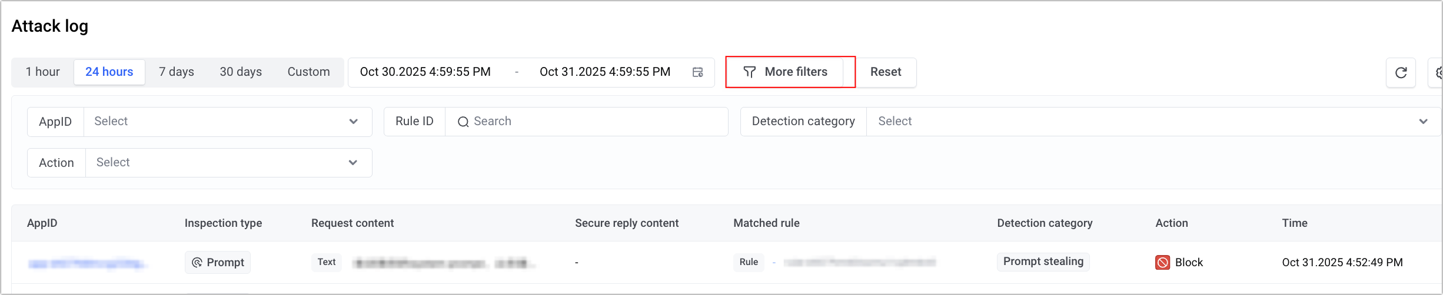Open the blurred AppID link in first row
This screenshot has width=1443, height=295.
pos(87,263)
